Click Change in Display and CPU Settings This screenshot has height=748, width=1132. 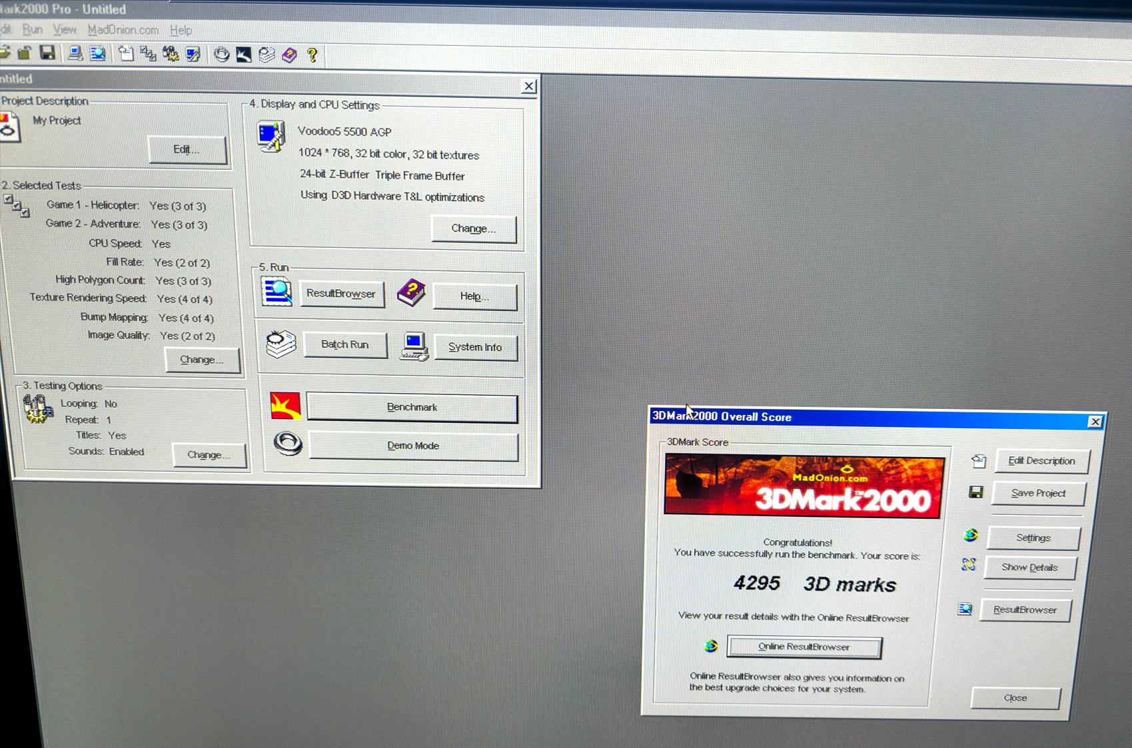(474, 228)
